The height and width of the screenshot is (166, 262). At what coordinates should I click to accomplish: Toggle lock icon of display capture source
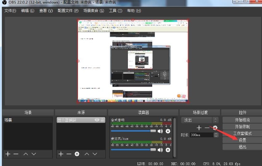[x=102, y=120]
